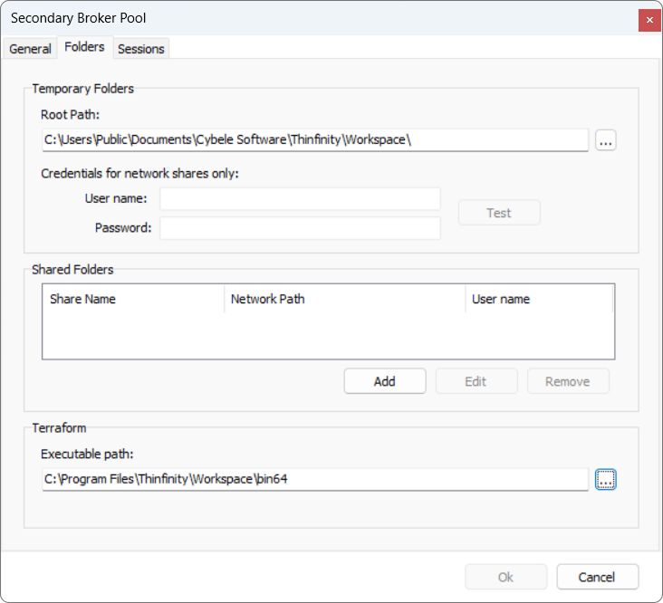Click the 'Executable path:' label
The image size is (663, 603).
coord(87,454)
